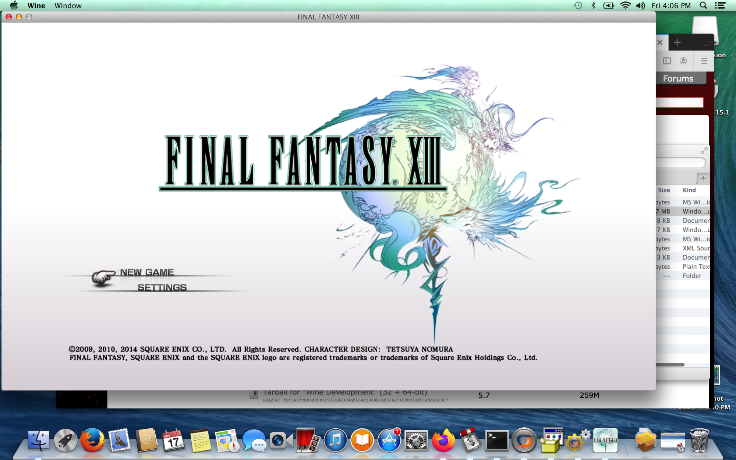Select NEW GAME on the title screen
This screenshot has height=460, width=736.
click(147, 272)
